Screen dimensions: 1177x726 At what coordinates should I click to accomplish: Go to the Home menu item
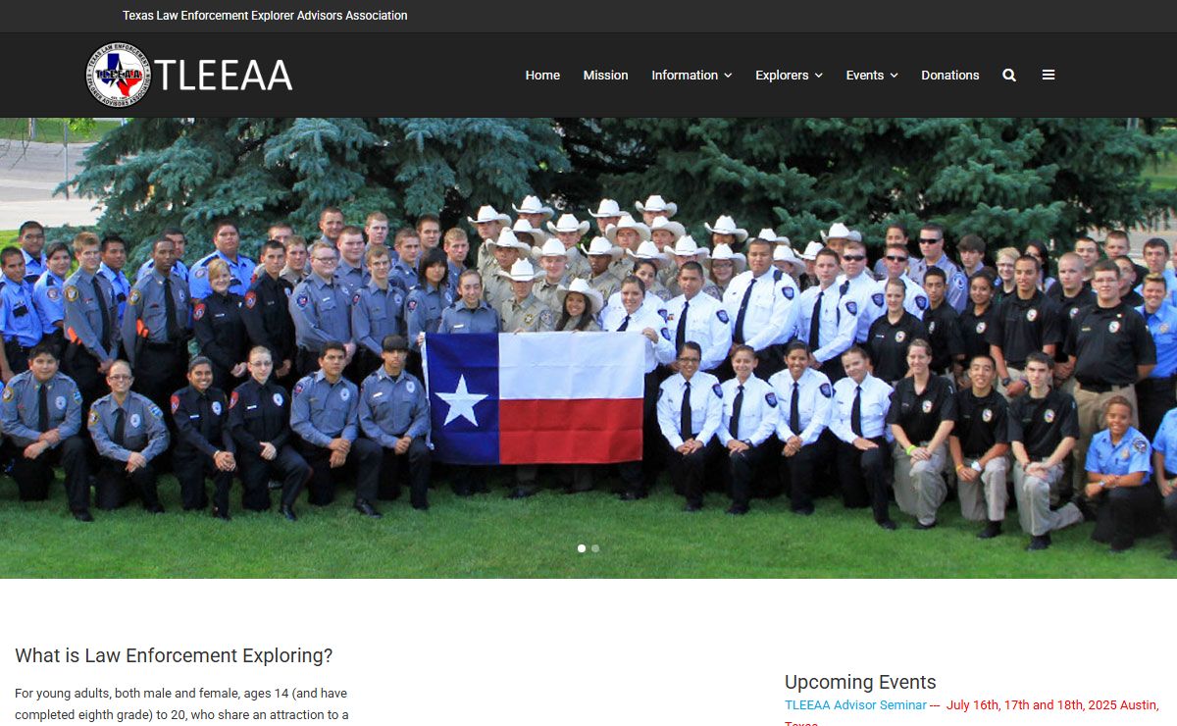(x=542, y=76)
